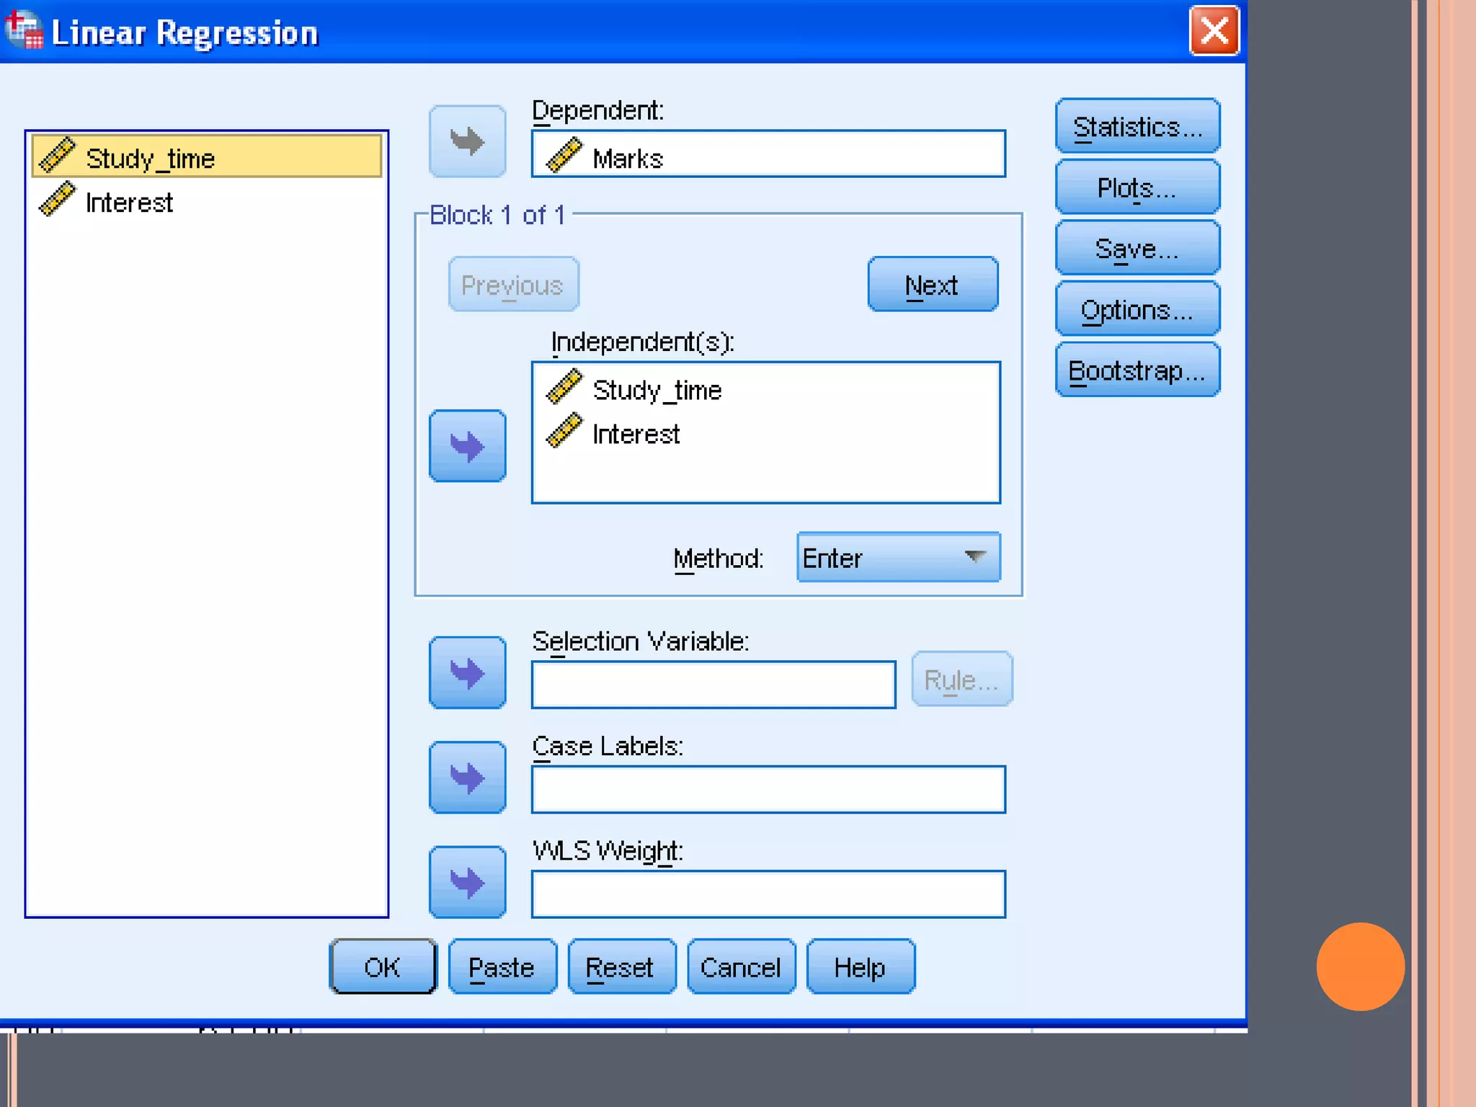Click arrow button beside Selection Variable field

[467, 672]
